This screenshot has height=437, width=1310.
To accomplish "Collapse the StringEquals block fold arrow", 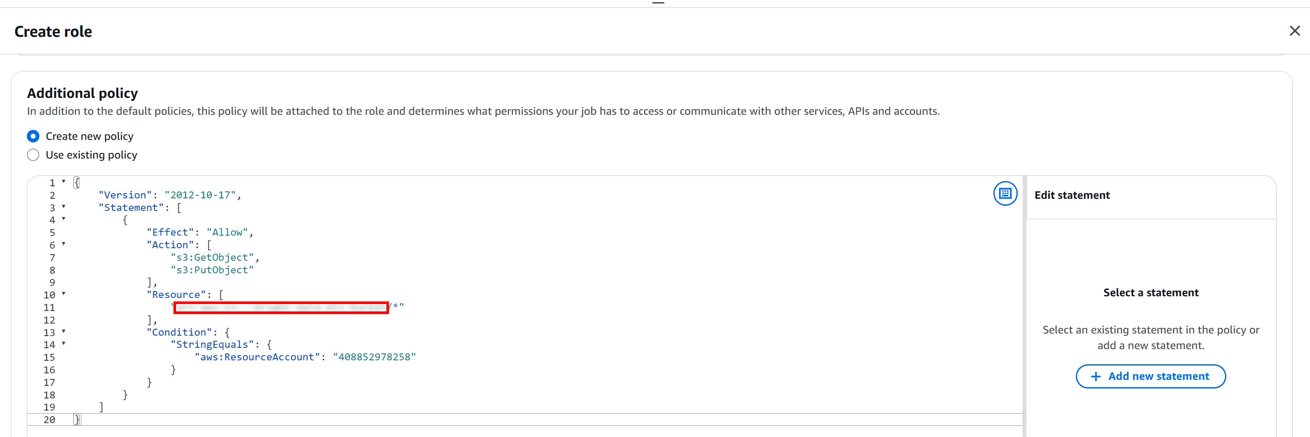I will 64,343.
